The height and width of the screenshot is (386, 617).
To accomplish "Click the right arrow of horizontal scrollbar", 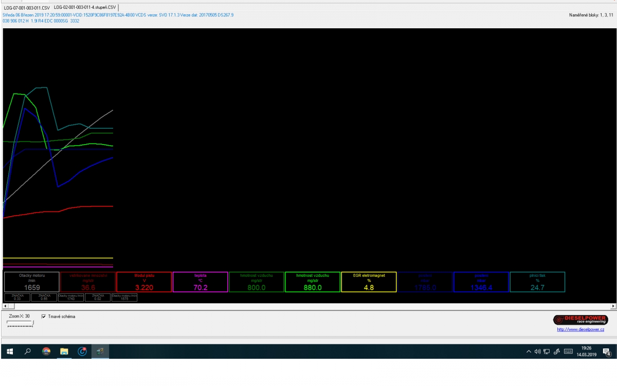I will pyautogui.click(x=613, y=306).
